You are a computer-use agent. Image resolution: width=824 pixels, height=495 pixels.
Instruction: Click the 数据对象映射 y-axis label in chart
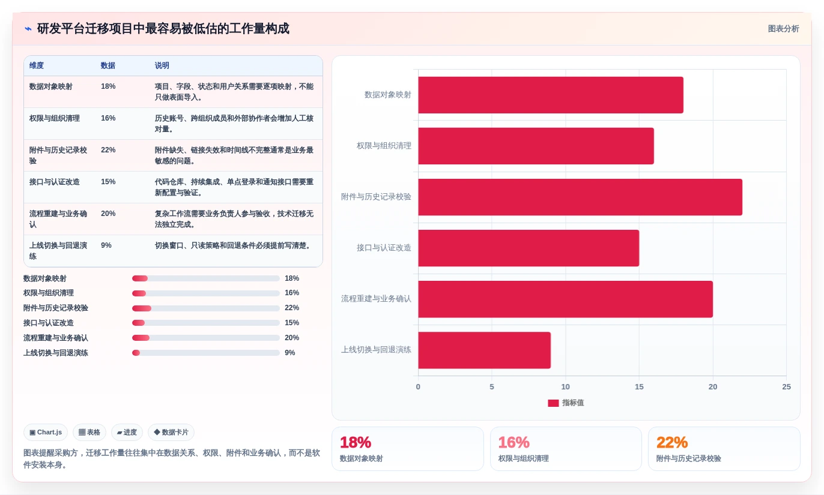tap(388, 95)
